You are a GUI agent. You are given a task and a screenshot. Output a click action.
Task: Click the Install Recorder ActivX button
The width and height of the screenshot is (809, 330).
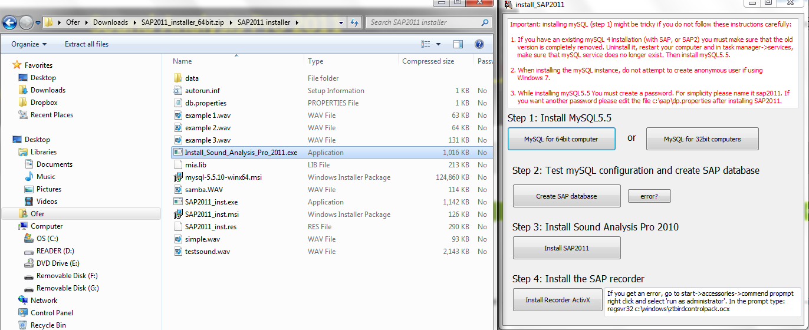coord(557,301)
